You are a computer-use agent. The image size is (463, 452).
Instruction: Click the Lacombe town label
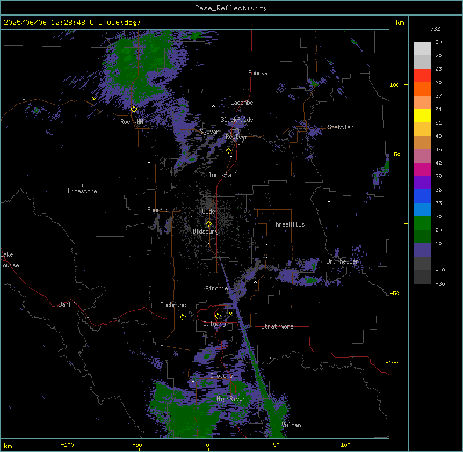(242, 103)
